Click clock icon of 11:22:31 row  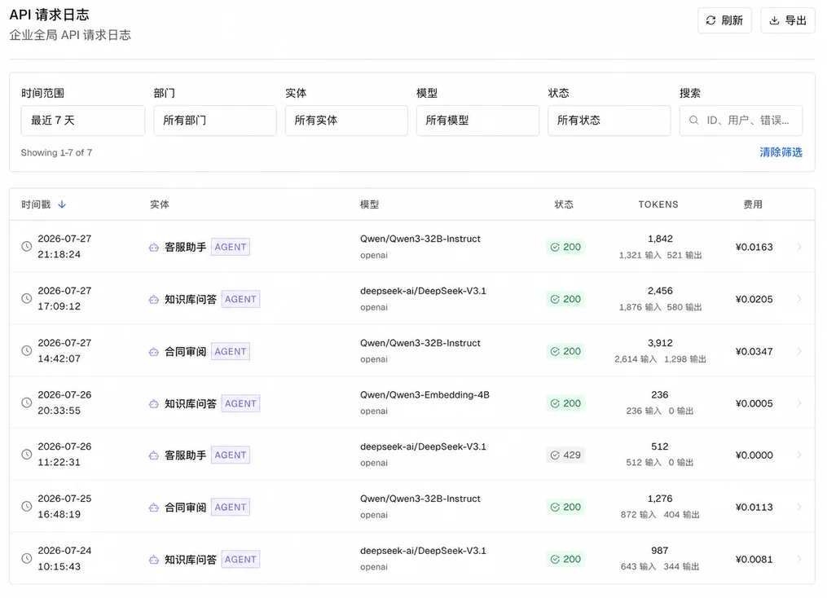26,455
